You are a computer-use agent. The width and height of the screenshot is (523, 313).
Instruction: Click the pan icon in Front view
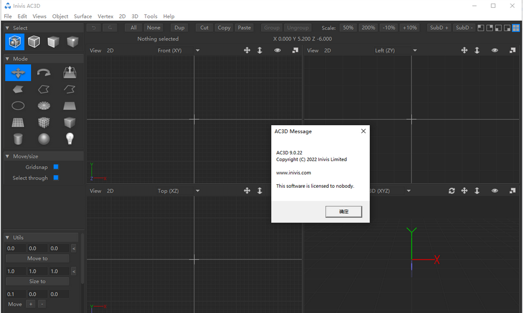(x=247, y=50)
